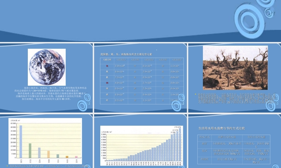281x168 pixels.
Task: Click the cell 口杯接水, 3 杯约 0.6 L
Action: point(256,145)
